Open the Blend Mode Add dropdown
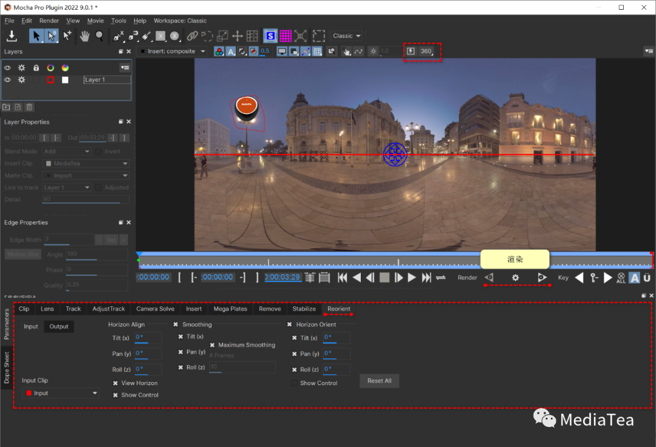This screenshot has height=447, width=656. point(67,151)
